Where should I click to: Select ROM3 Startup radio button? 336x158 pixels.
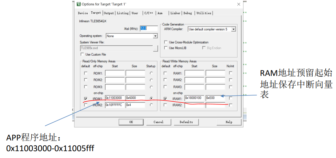[152, 87]
